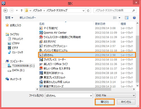The height and width of the screenshot is (109, 141).
Task: Click the forward navigation arrow
Action: pos(12,10)
